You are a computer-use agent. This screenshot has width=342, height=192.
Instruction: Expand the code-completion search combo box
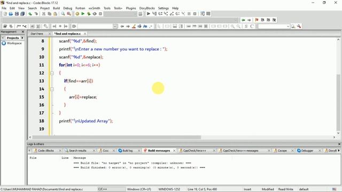pos(115,26)
